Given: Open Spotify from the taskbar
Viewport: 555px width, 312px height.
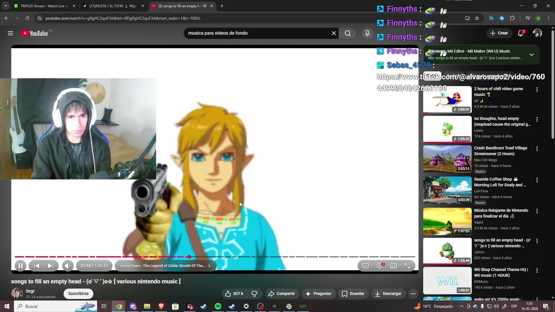Looking at the screenshot, I should (x=218, y=306).
